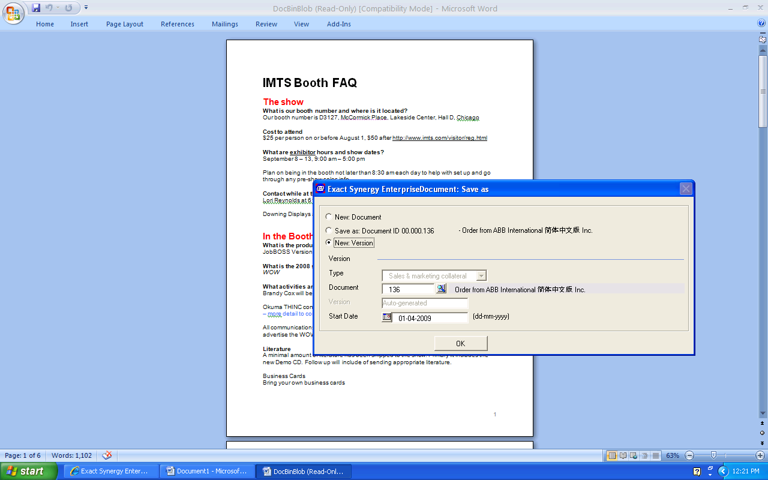Open the Page Layout ribbon tab
Screen dimensions: 768x480
[x=125, y=24]
